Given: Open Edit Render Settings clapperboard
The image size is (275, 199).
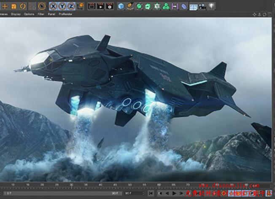Looking at the screenshot, I should click(110, 6).
